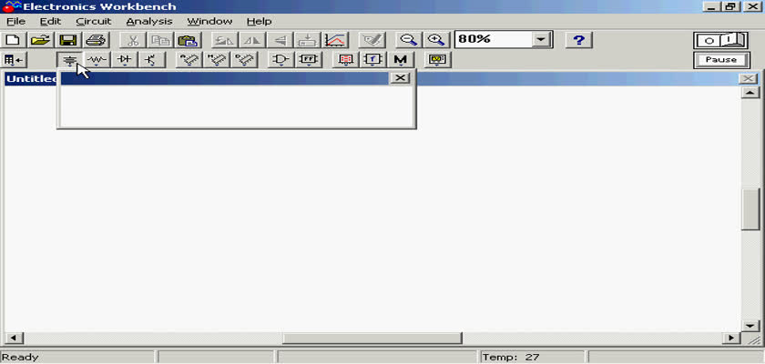765x364 pixels.
Task: Open the Edit menu
Action: click(x=50, y=22)
